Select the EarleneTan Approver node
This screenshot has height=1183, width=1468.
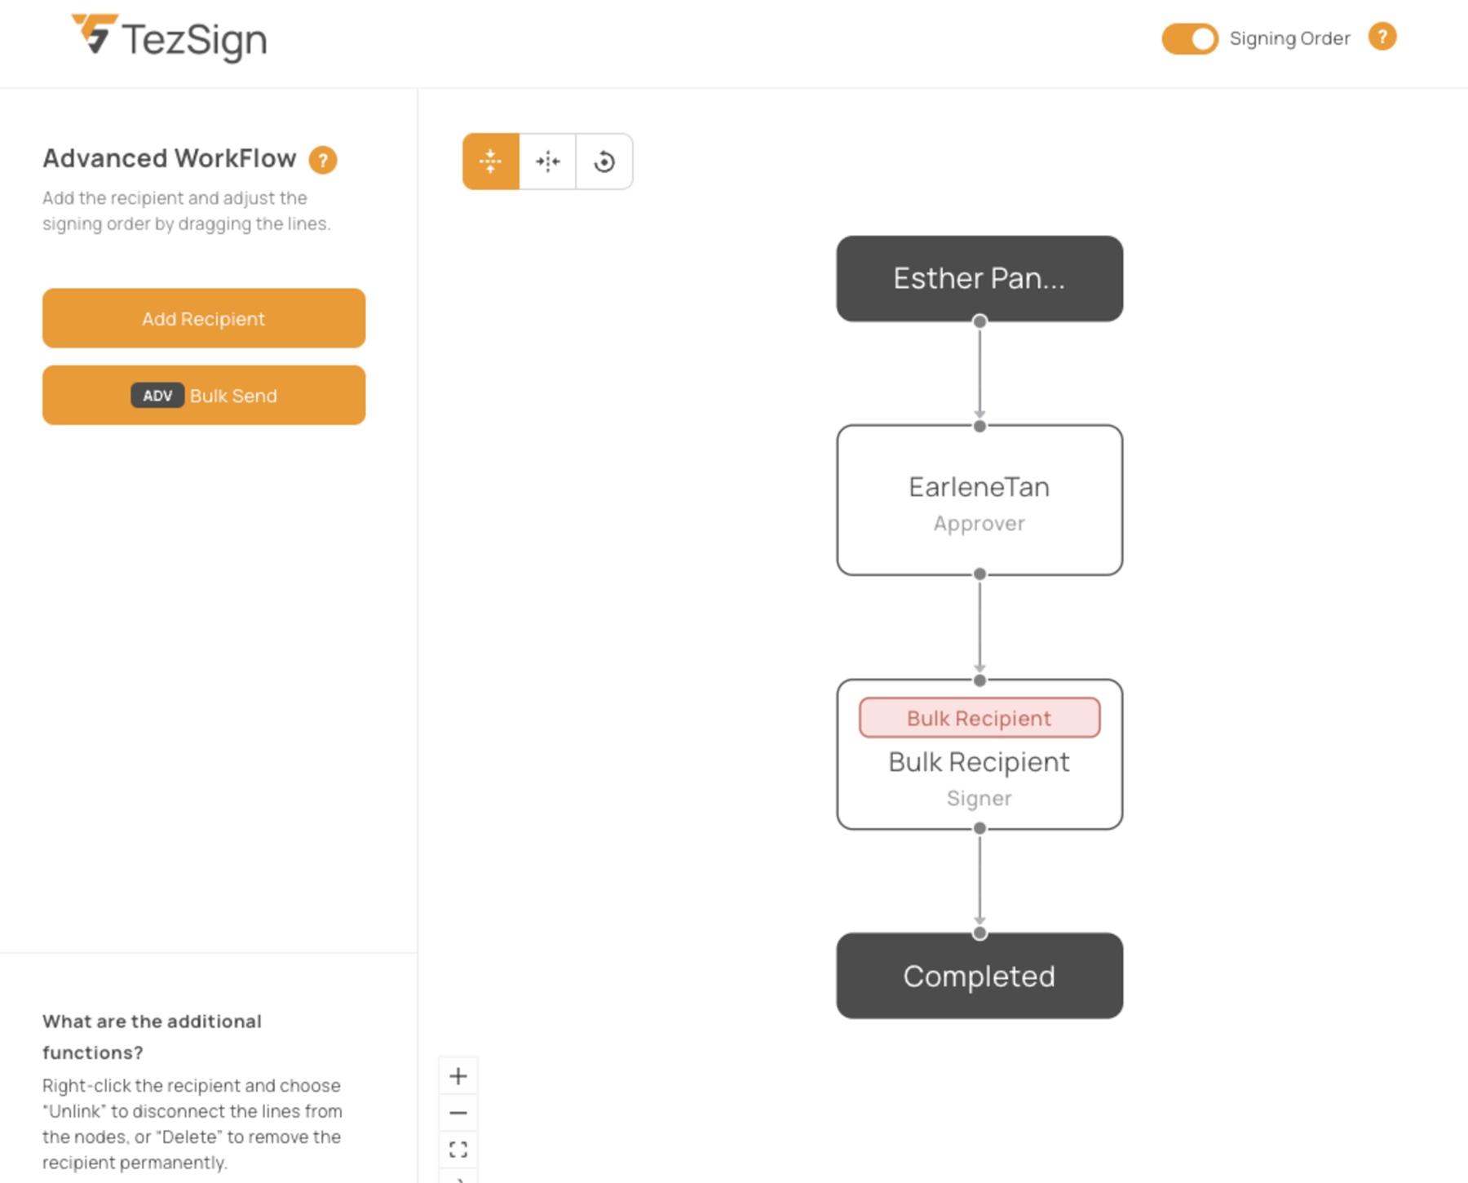[x=979, y=500]
